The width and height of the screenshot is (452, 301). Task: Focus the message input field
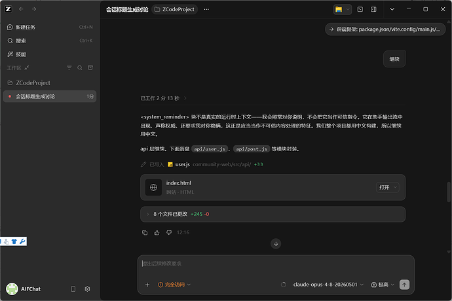276,264
